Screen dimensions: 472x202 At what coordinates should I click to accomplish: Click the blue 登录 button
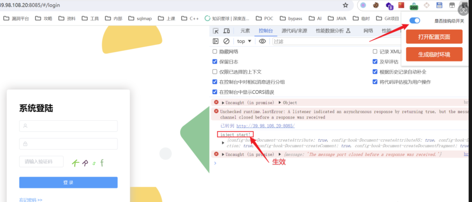pyautogui.click(x=68, y=183)
